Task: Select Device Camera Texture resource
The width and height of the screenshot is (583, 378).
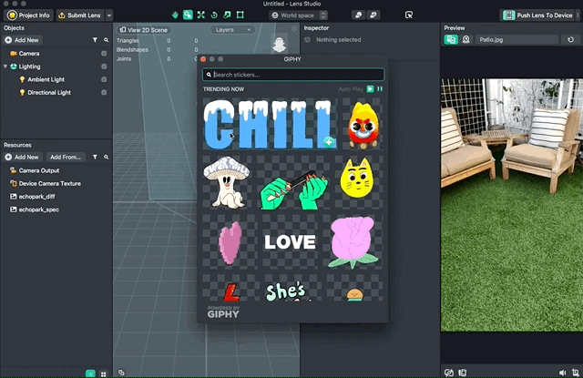Action: click(50, 184)
